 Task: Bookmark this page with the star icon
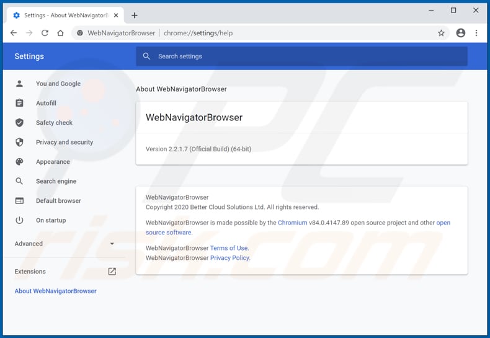point(441,33)
